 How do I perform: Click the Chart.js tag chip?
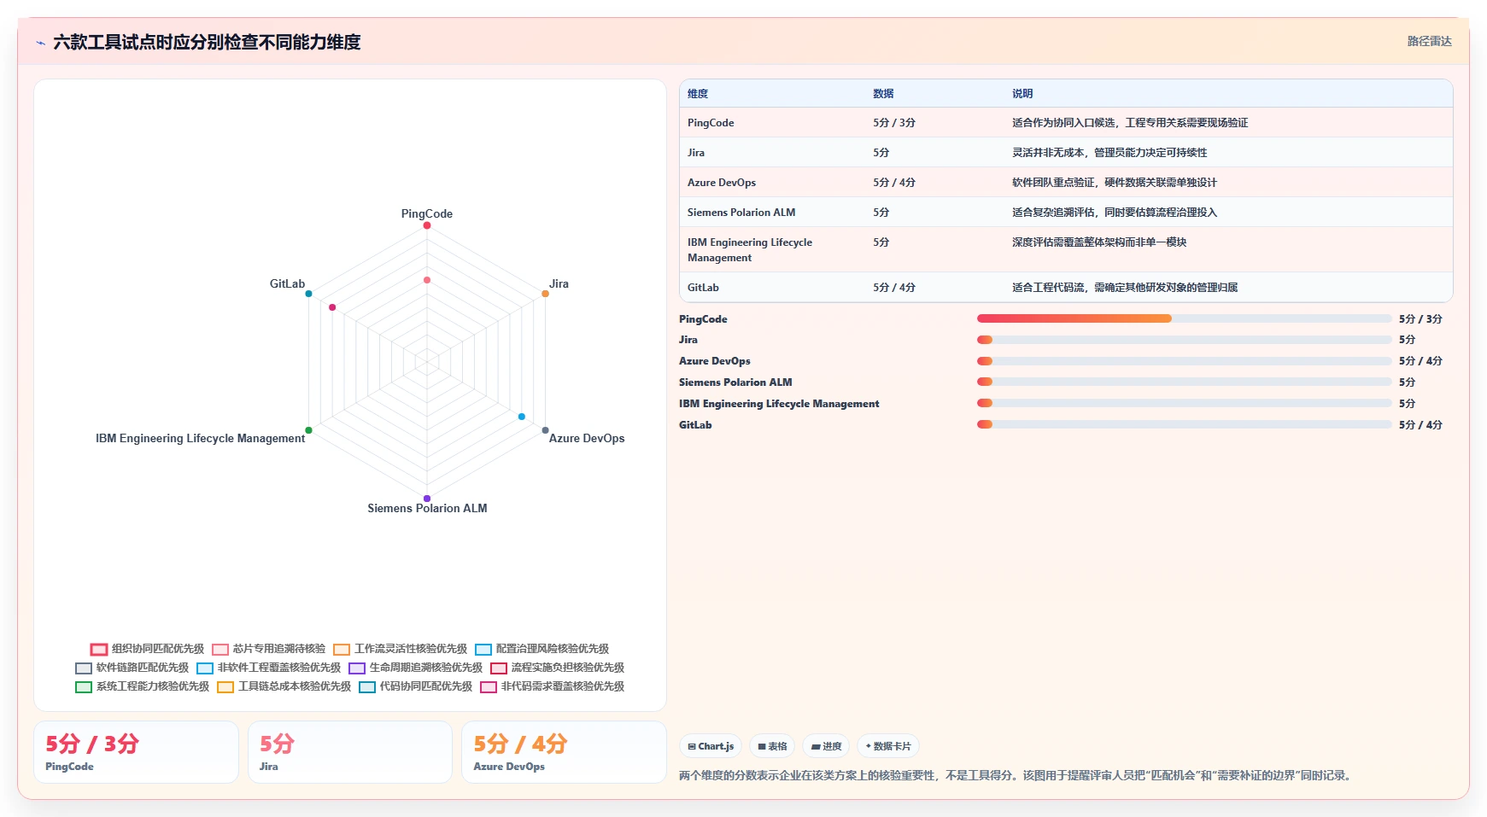click(x=711, y=746)
